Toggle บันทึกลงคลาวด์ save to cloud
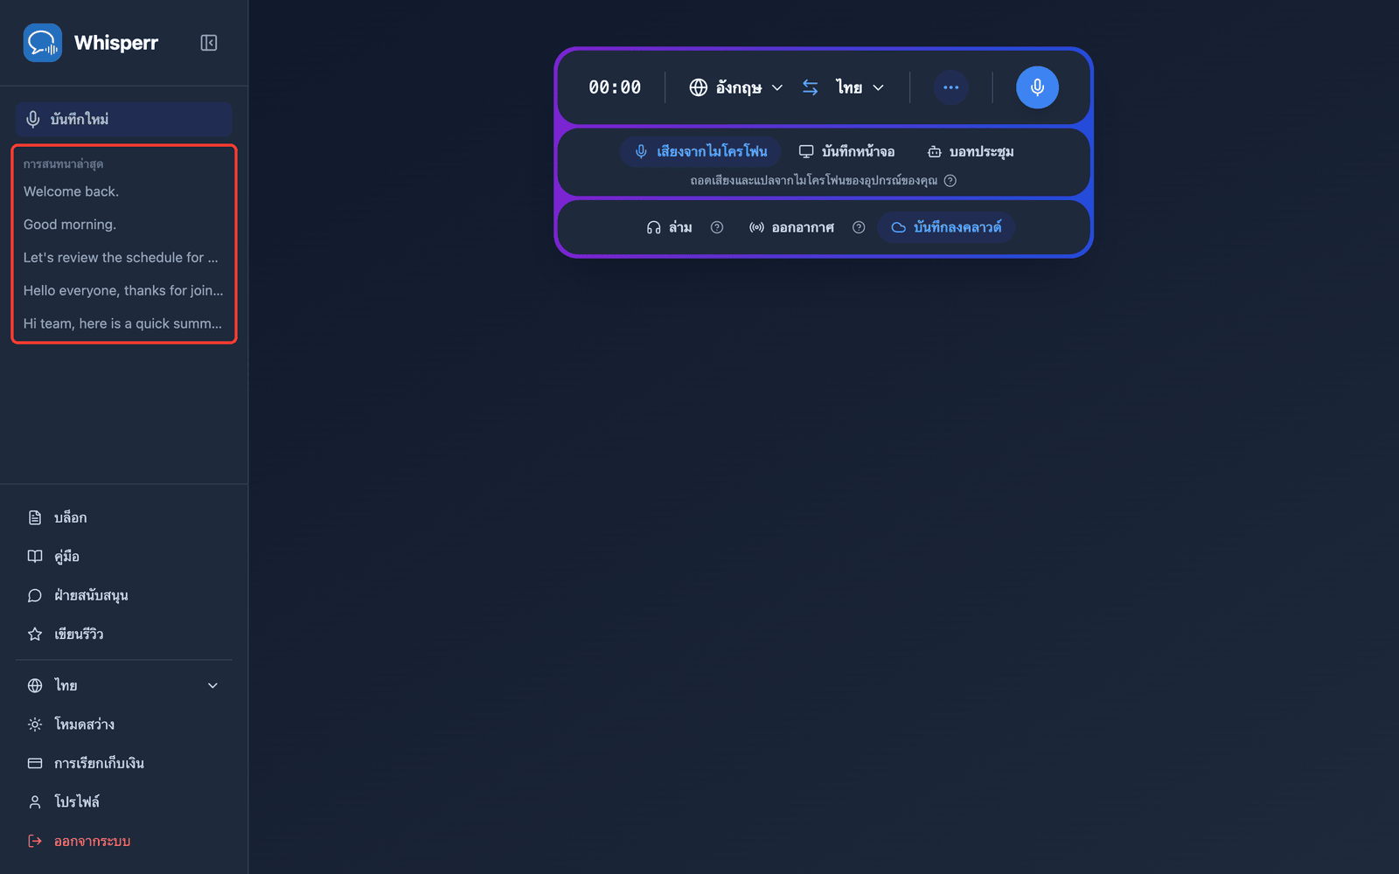Screen dimensions: 1399x874 click(x=946, y=227)
